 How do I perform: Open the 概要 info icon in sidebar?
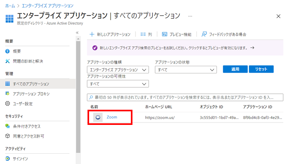point(7,51)
